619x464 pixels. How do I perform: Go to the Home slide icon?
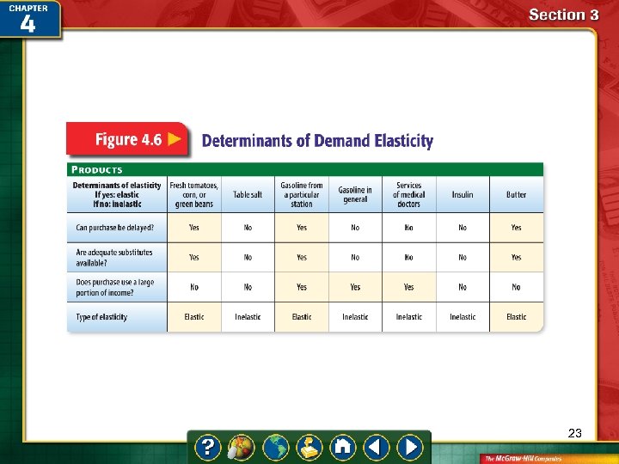(x=342, y=447)
